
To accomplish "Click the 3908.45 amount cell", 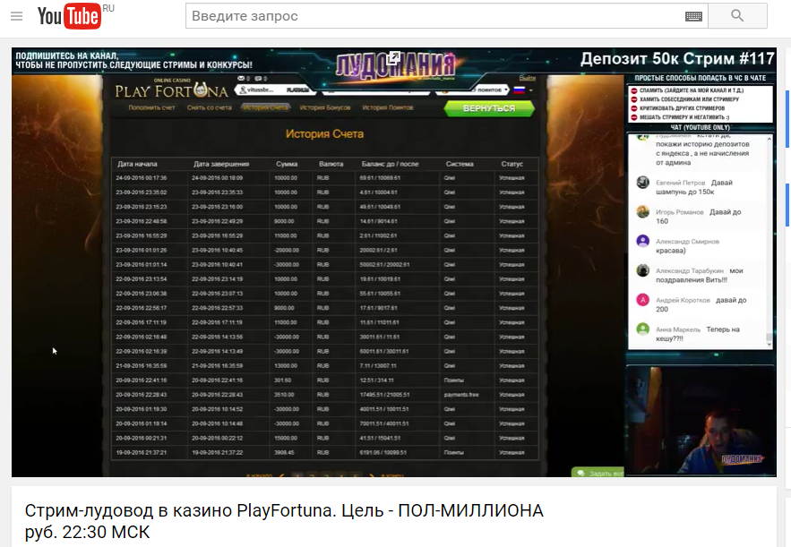I will 284,452.
